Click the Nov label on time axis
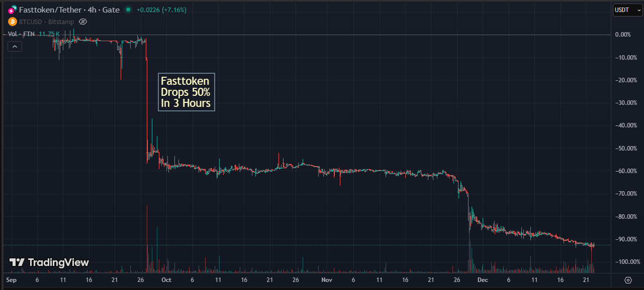This screenshot has width=644, height=290. click(327, 280)
